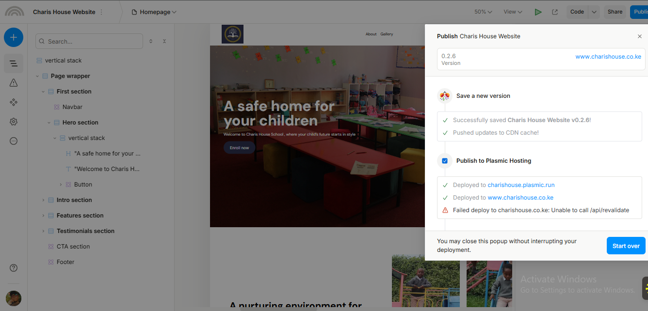Open project settings gear icon
Image resolution: width=648 pixels, height=311 pixels.
point(14,122)
